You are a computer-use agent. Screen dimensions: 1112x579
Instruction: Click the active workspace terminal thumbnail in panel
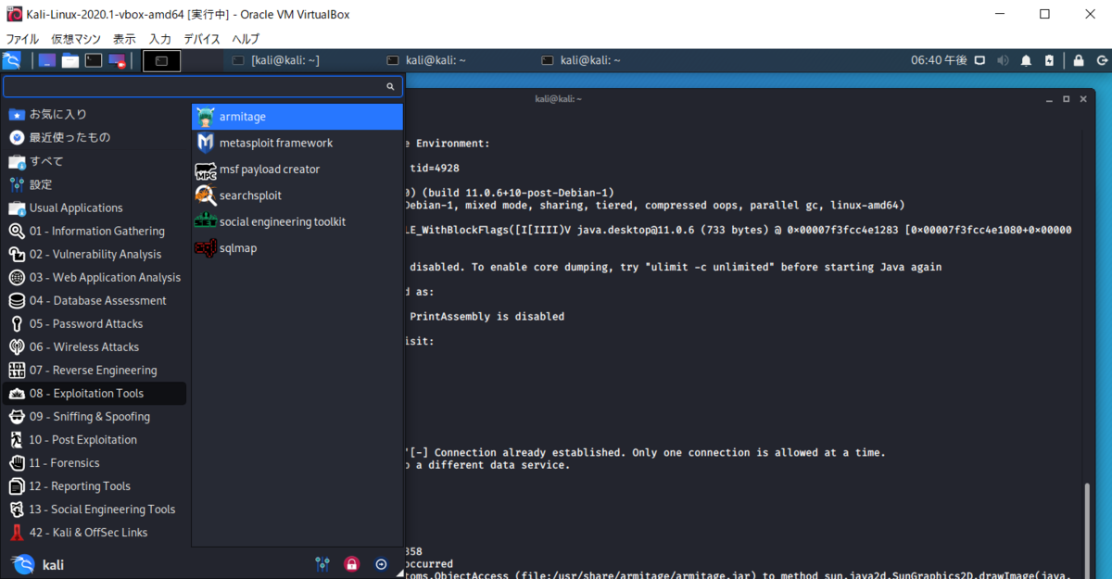[x=161, y=61]
